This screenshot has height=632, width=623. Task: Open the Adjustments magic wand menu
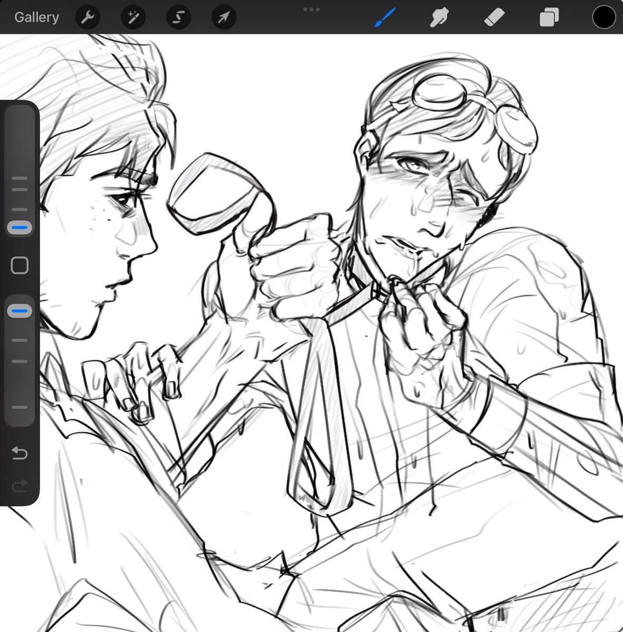point(133,17)
